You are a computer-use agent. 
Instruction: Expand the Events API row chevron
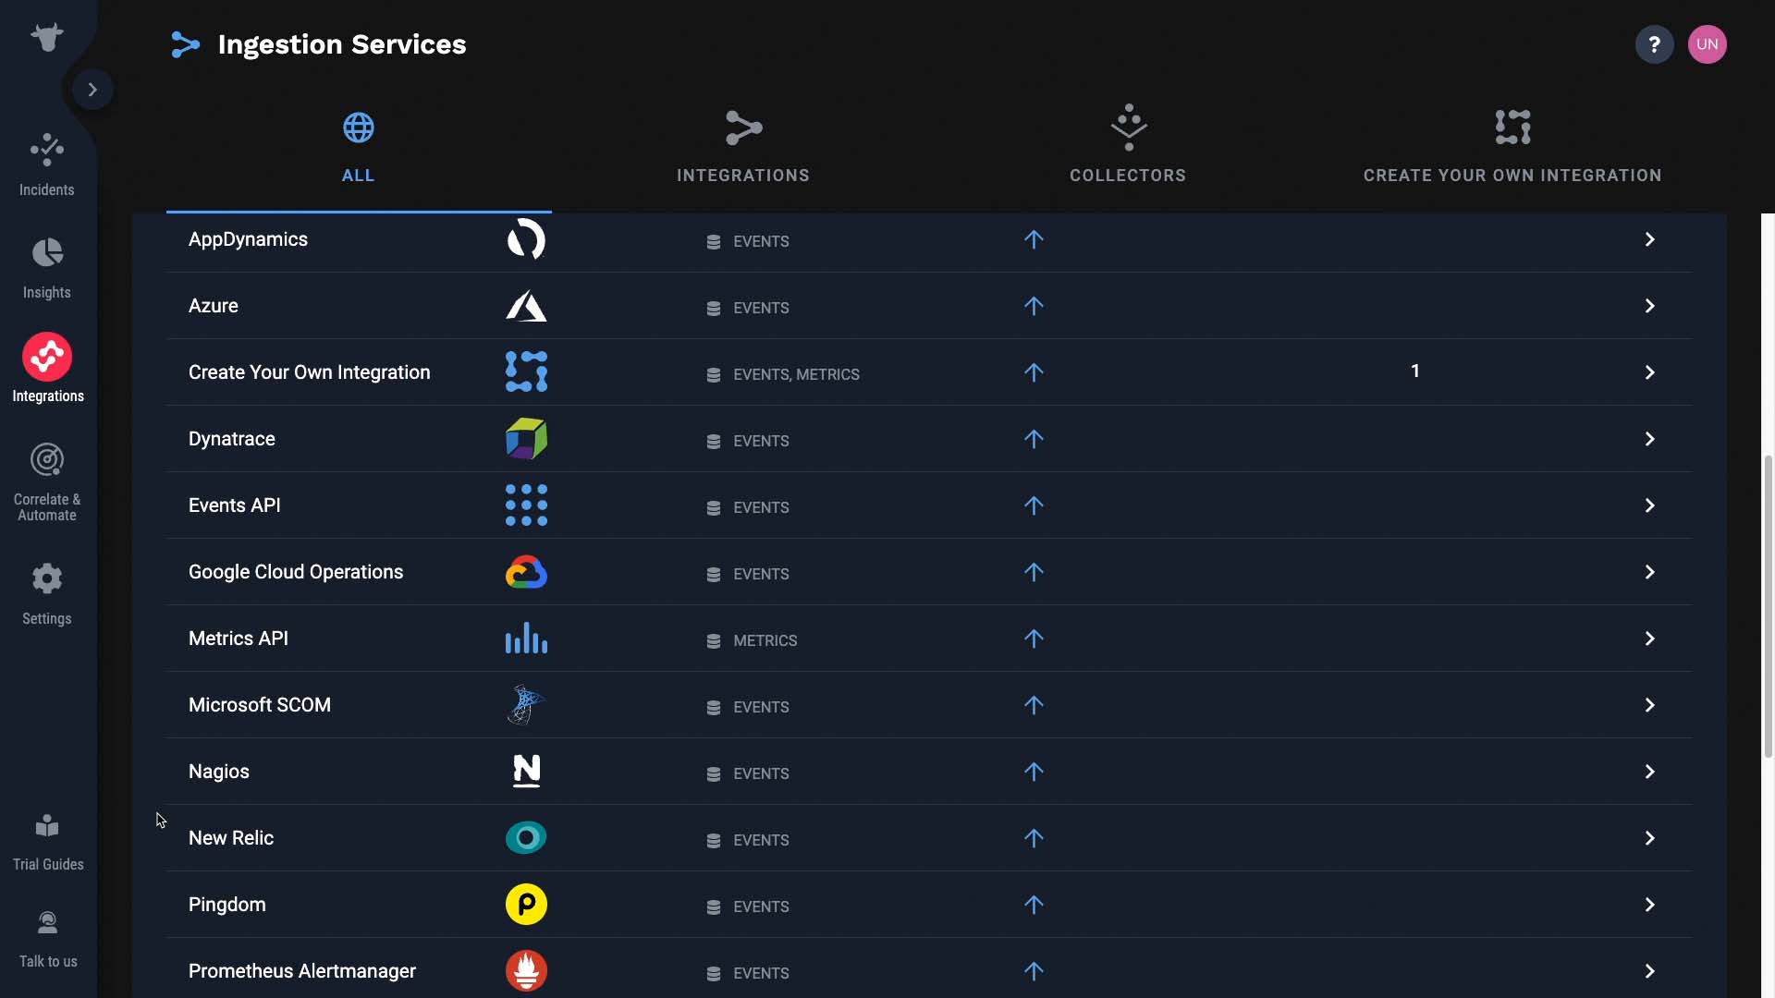pos(1649,505)
